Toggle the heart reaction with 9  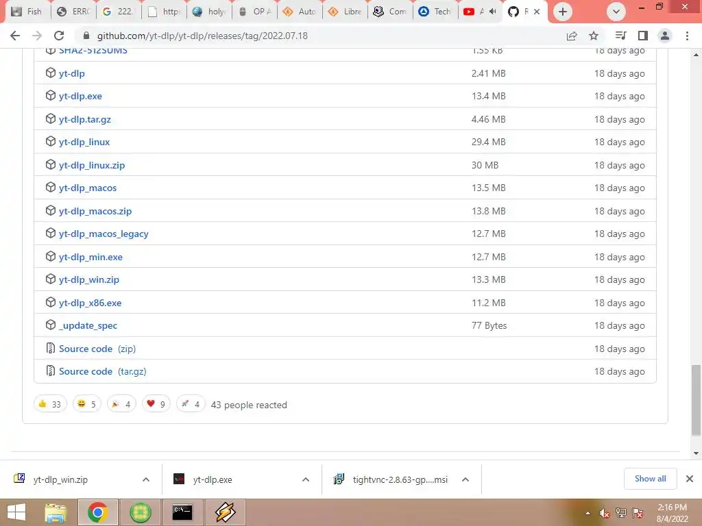point(156,404)
